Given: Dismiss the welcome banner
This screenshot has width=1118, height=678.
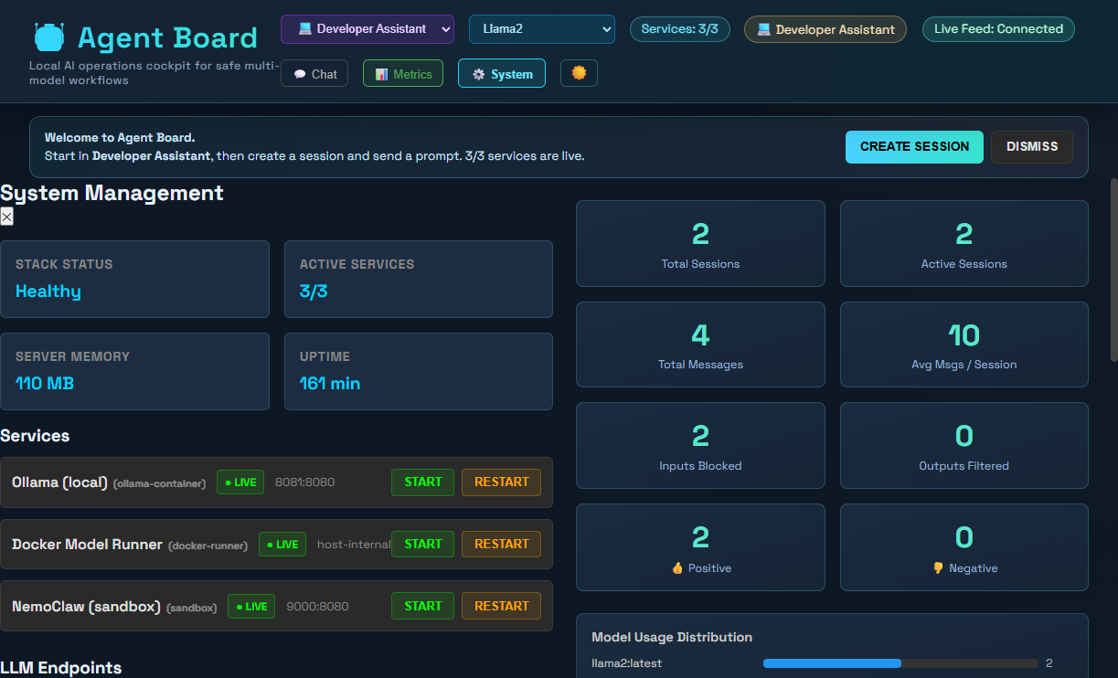Looking at the screenshot, I should pyautogui.click(x=1032, y=146).
